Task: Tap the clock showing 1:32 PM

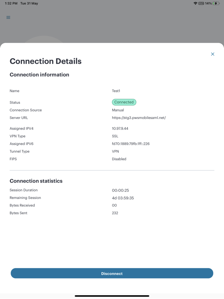Action: (x=11, y=3)
